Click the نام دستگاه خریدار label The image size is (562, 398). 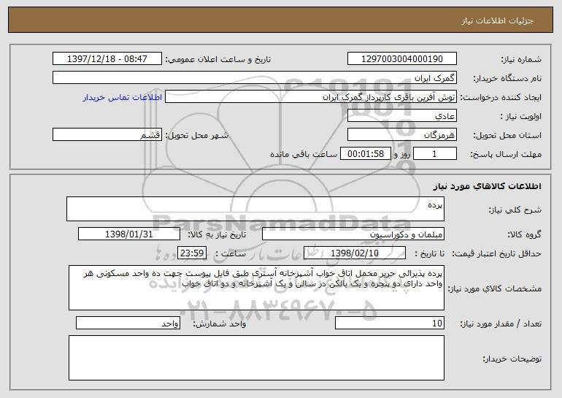(507, 79)
